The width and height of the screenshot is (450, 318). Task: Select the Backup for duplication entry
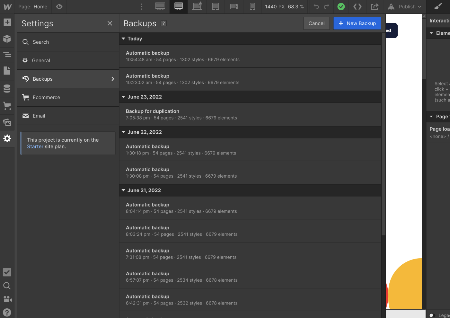[193, 114]
